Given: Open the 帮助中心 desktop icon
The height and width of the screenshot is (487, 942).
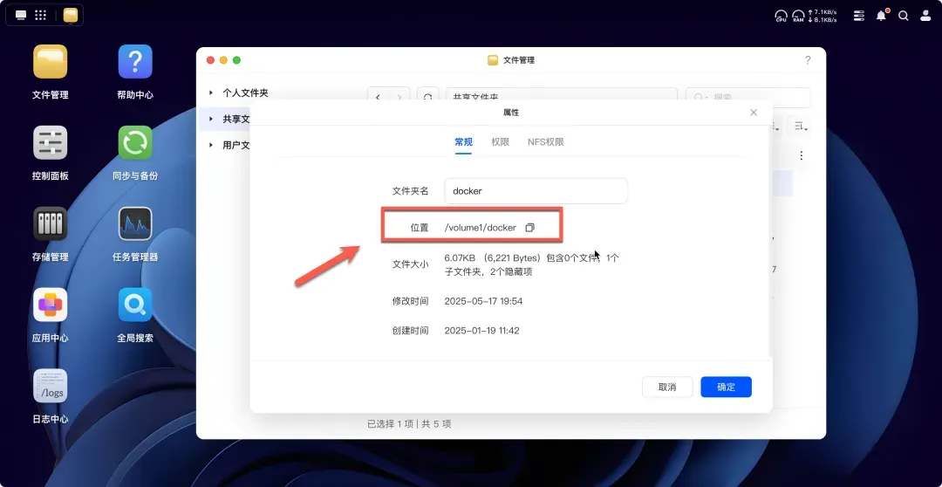Looking at the screenshot, I should [135, 61].
